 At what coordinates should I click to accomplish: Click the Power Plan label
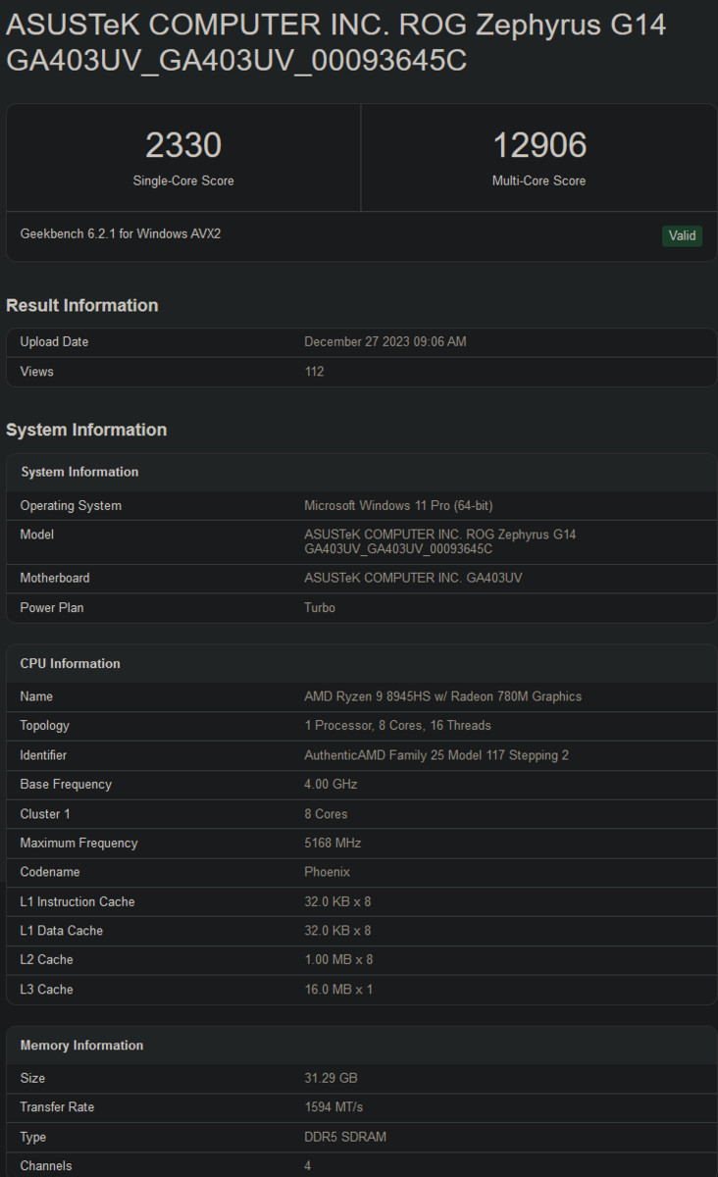[x=52, y=608]
